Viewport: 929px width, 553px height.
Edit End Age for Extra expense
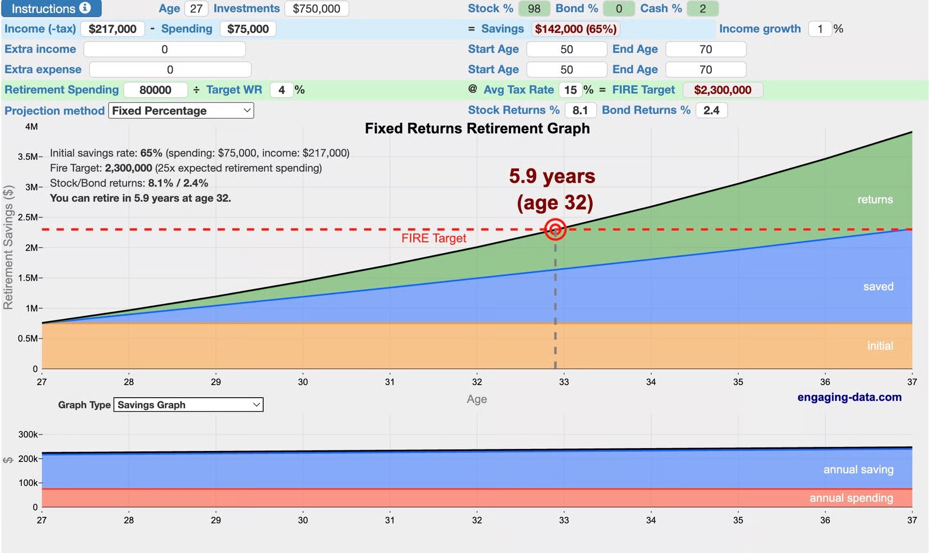pyautogui.click(x=706, y=70)
